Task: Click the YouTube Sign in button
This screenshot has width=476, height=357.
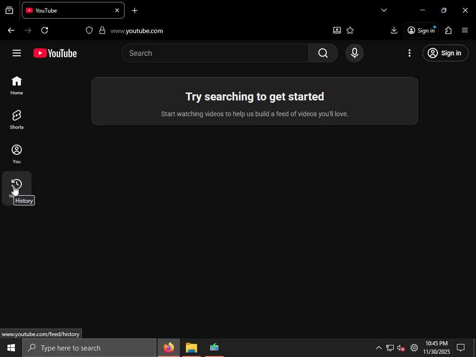Action: tap(445, 53)
